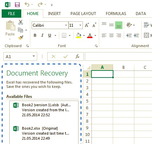Open the Book2.xlsx [Original] file
The height and width of the screenshot is (144, 152).
click(44, 133)
